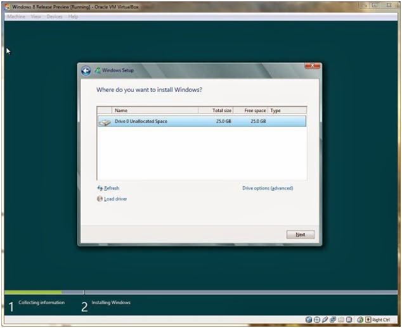Click the Windows Setup title icon
402x328 pixels.
(97, 70)
